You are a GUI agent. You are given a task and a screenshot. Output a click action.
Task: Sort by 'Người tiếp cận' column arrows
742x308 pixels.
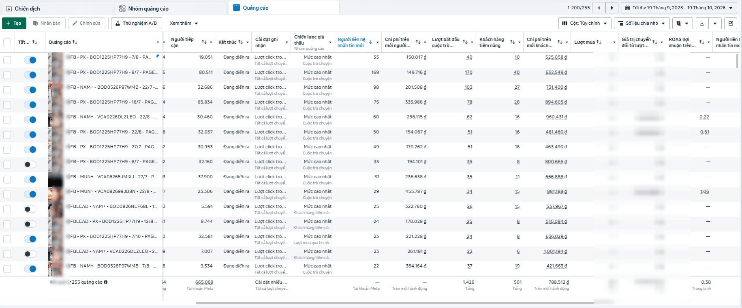[x=204, y=42]
